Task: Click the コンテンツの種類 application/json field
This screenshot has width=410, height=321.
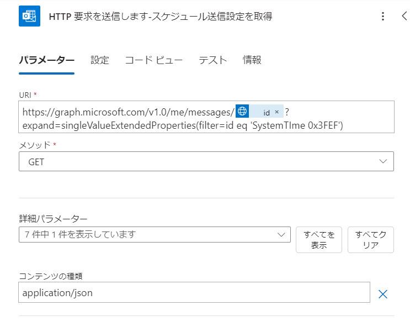Action: click(x=194, y=292)
